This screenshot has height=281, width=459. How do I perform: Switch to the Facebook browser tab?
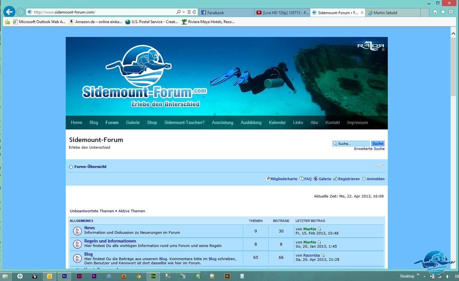(226, 13)
